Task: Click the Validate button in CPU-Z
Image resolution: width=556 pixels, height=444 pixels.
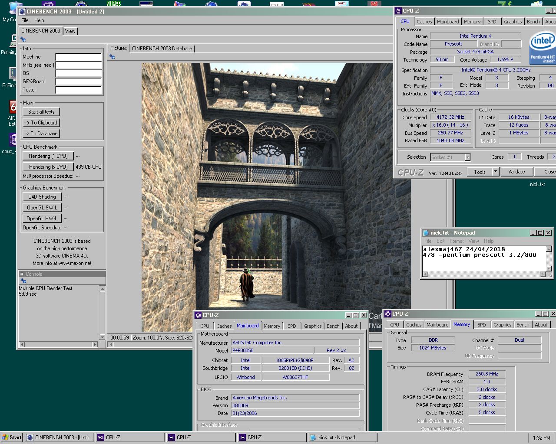Action: point(516,172)
